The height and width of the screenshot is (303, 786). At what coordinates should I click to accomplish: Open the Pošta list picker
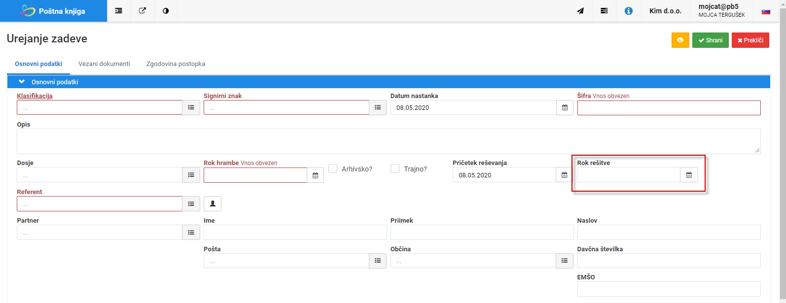(378, 261)
